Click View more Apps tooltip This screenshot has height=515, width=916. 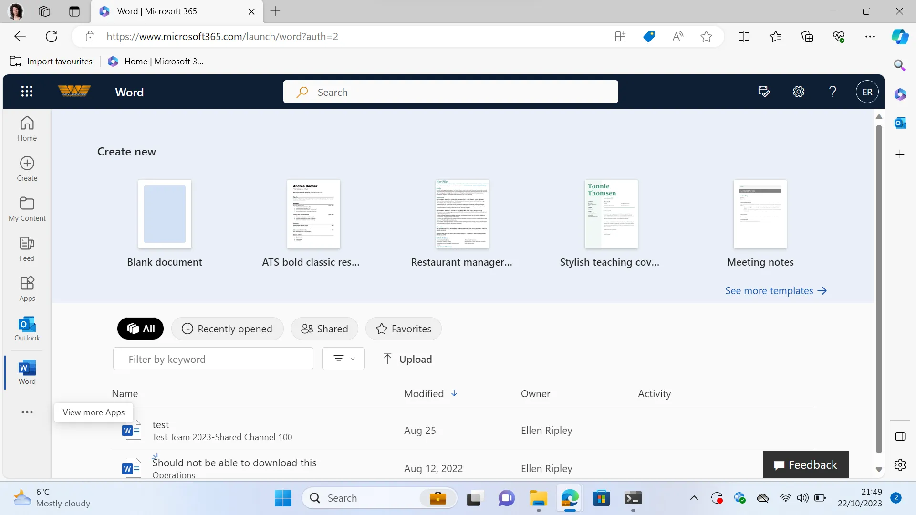94,412
